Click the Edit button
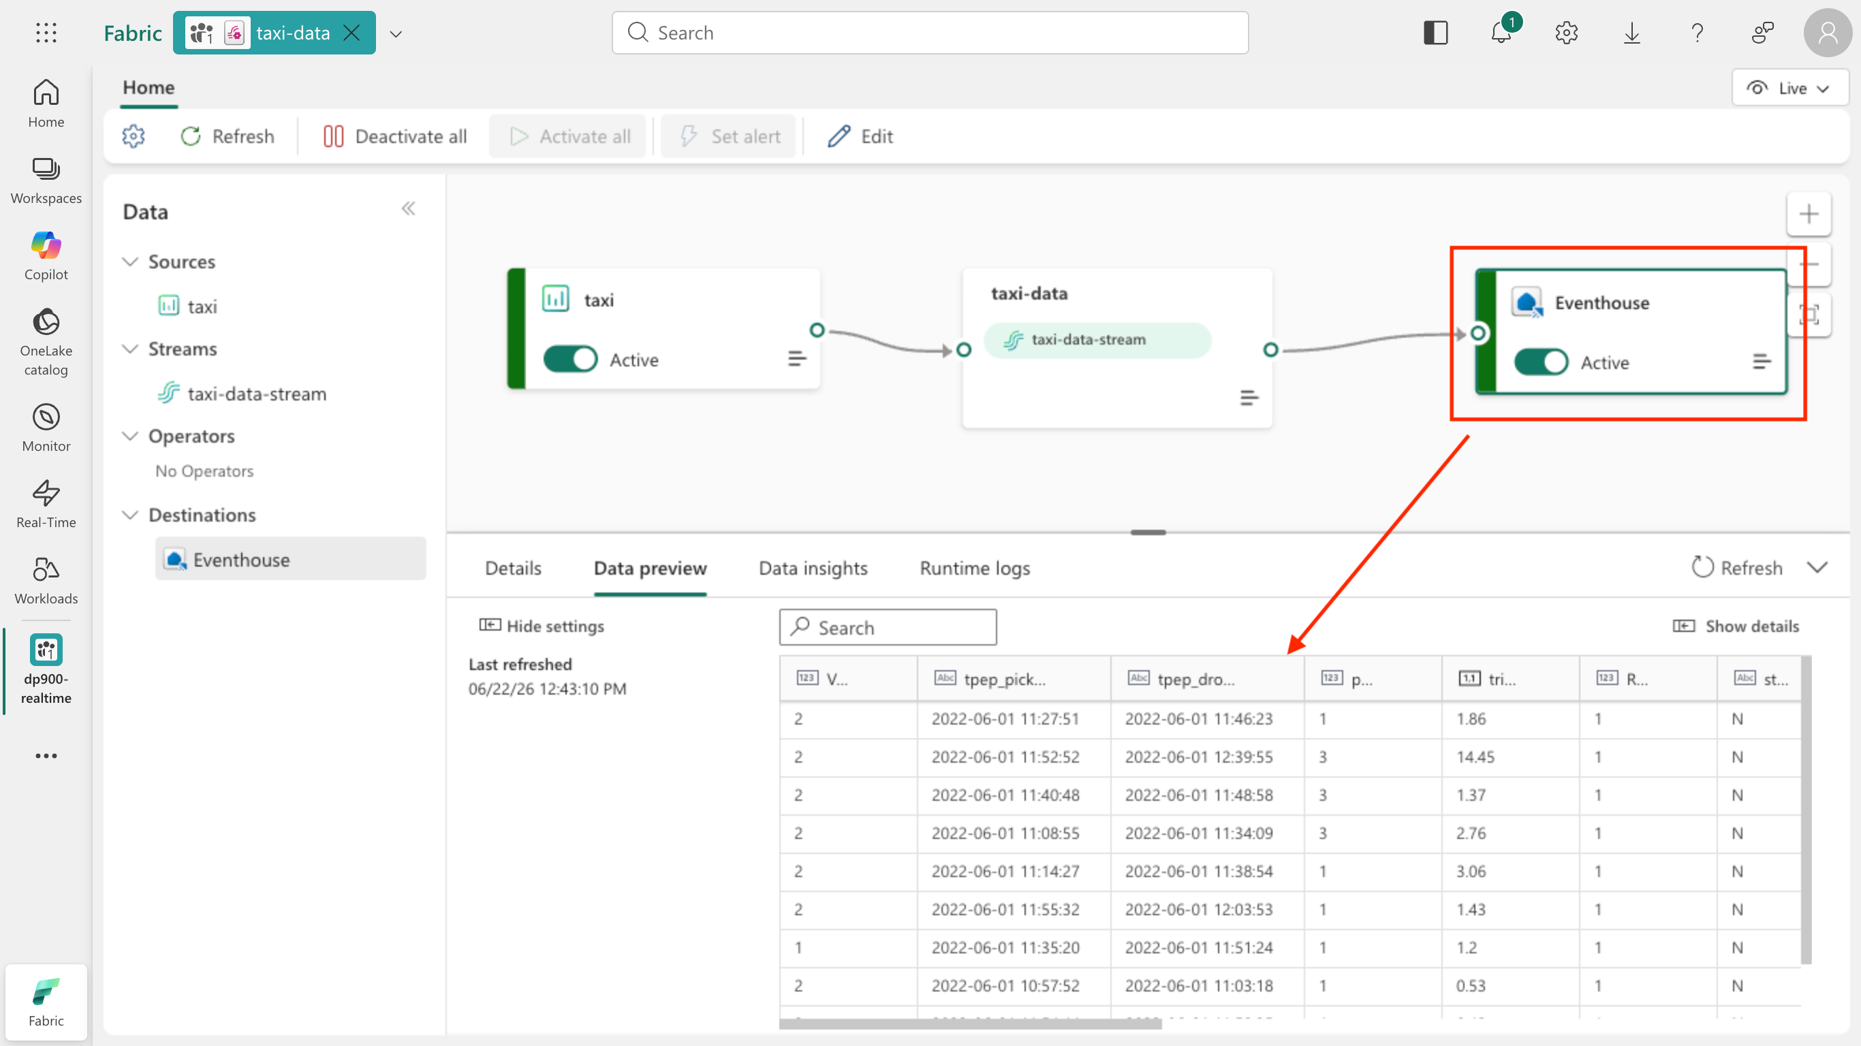Image resolution: width=1861 pixels, height=1046 pixels. [860, 136]
